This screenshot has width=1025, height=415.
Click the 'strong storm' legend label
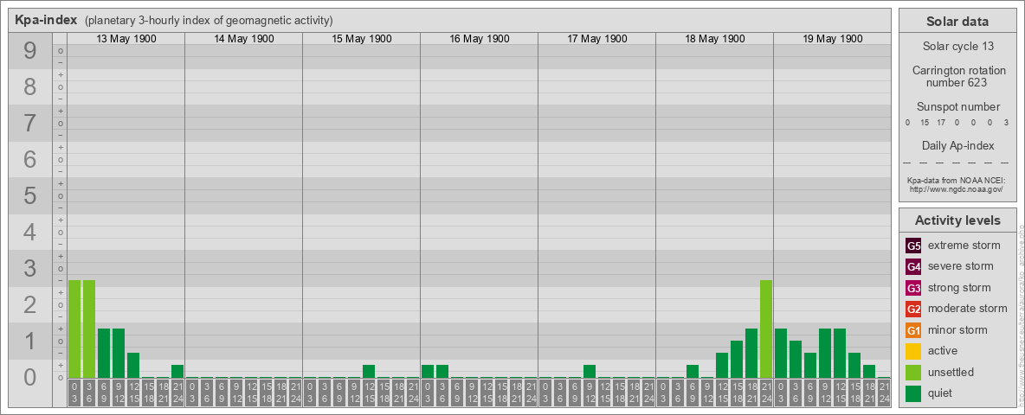pyautogui.click(x=959, y=288)
